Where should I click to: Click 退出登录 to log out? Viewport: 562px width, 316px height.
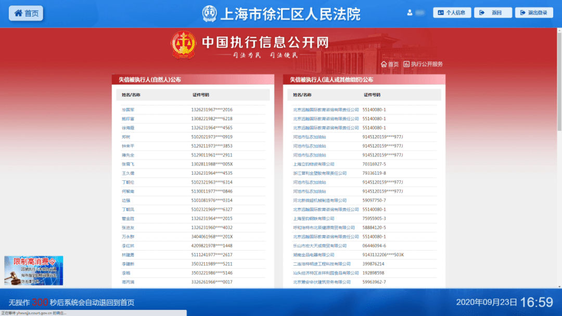click(x=534, y=12)
